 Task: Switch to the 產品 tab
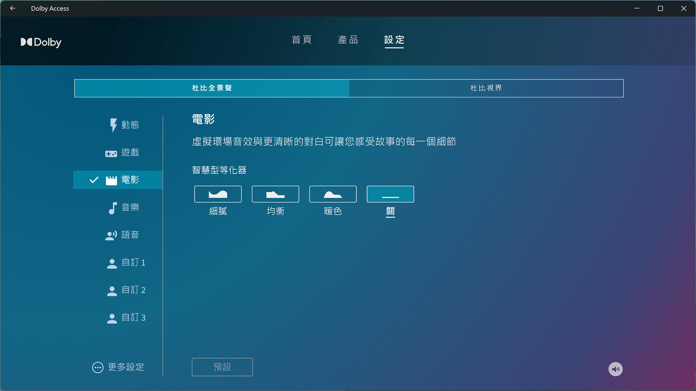click(348, 40)
